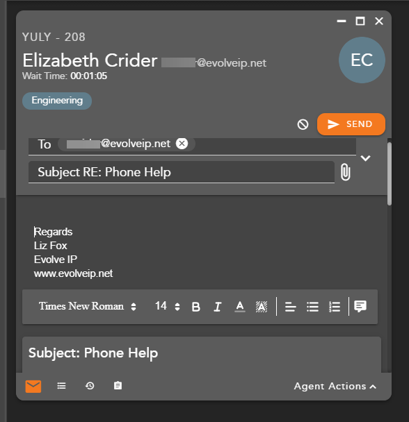Image resolution: width=409 pixels, height=422 pixels.
Task: Open the history clock icon
Action: (90, 386)
